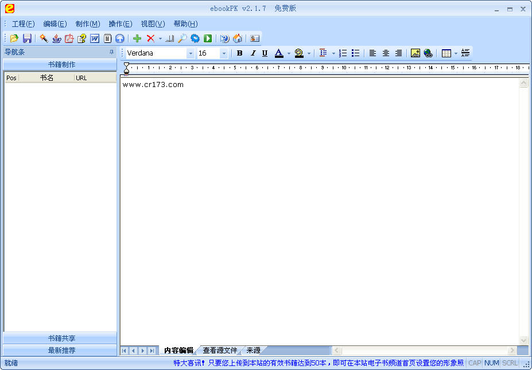Click the Word document import icon
This screenshot has height=370, width=532.
coord(95,38)
